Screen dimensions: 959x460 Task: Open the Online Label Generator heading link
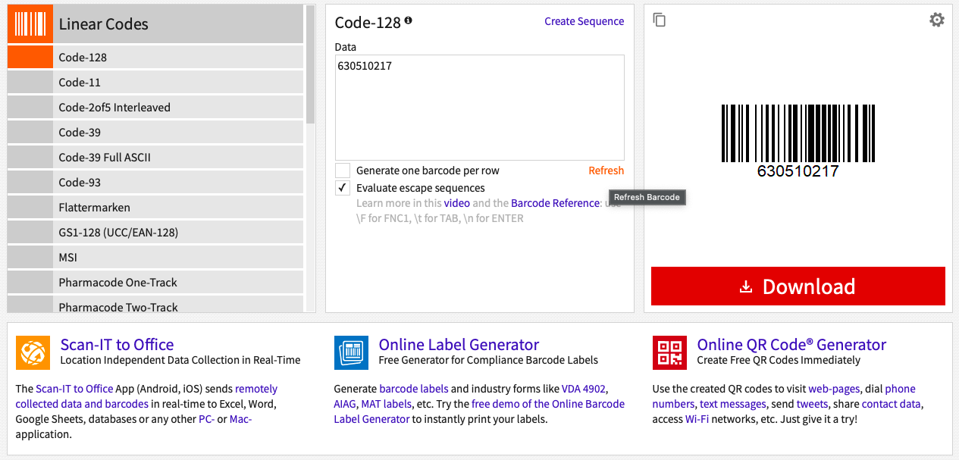[x=459, y=345]
